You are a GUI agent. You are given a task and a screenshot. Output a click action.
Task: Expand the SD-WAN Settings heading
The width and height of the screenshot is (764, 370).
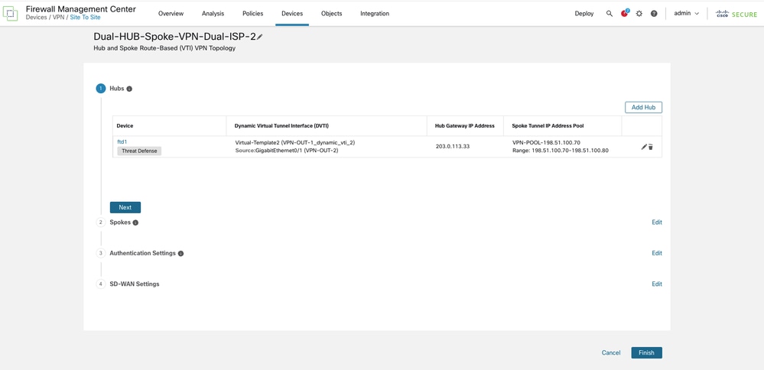[x=135, y=284]
